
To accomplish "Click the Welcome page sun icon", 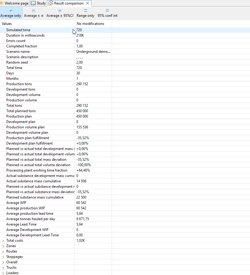I will 1,3.
